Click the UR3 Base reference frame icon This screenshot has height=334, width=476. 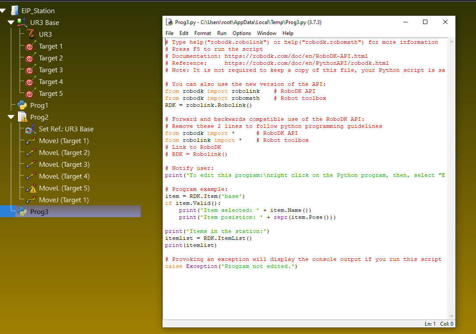coord(22,22)
